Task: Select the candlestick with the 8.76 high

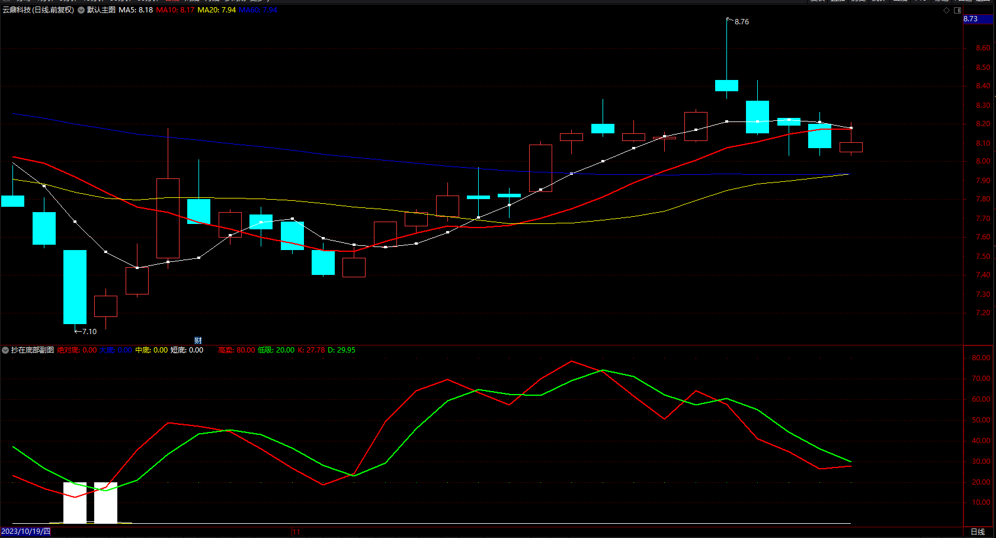Action: pos(726,85)
